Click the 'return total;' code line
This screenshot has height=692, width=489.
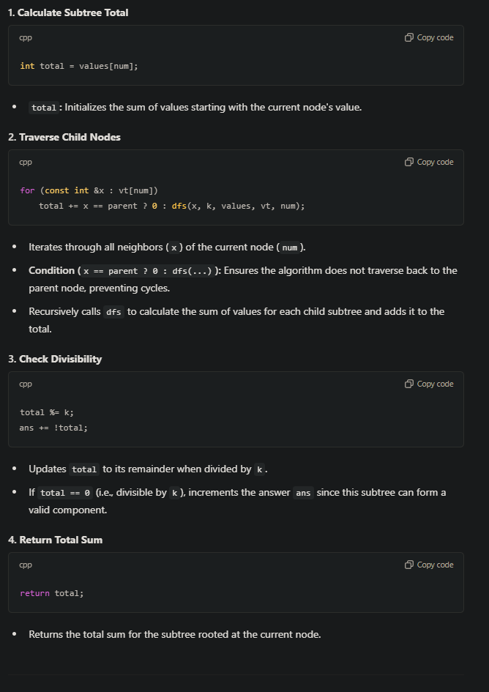tap(52, 593)
